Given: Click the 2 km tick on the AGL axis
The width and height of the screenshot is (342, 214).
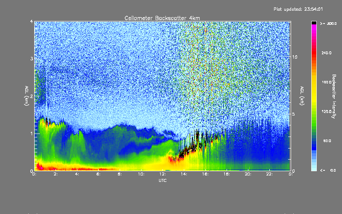Looking at the screenshot, I should (32, 96).
